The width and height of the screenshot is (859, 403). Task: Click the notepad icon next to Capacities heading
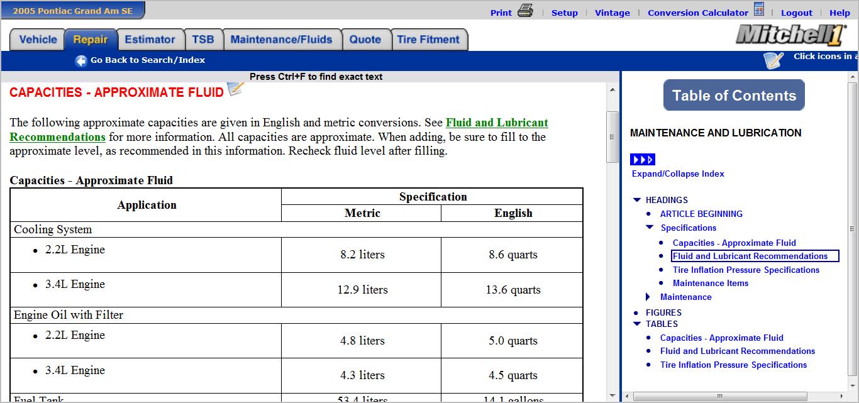click(235, 89)
